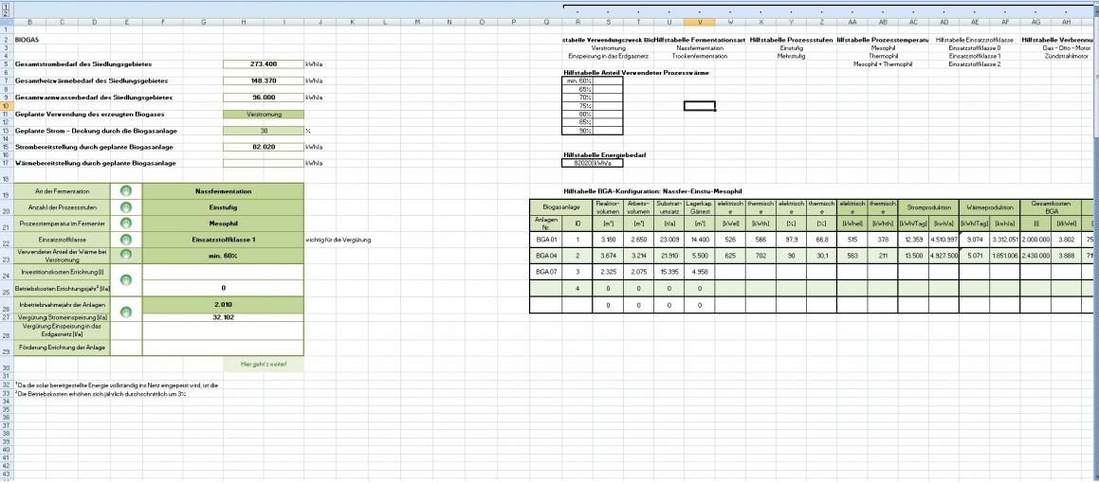
Task: Open the Verstromung dropdown cell
Action: coord(264,114)
